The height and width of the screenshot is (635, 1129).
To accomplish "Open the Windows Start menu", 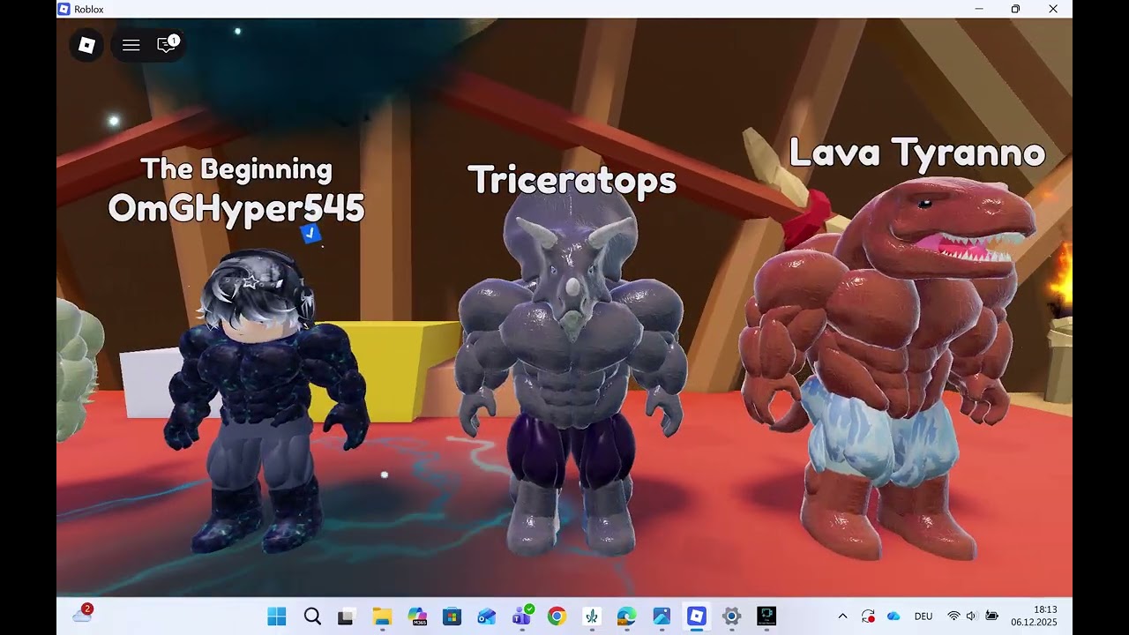I will [276, 616].
